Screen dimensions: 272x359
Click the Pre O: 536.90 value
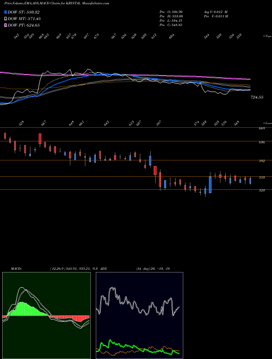(171, 11)
